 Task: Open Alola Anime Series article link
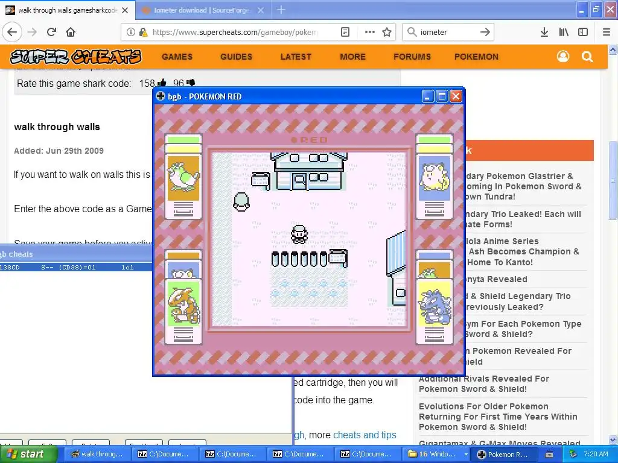pos(521,251)
